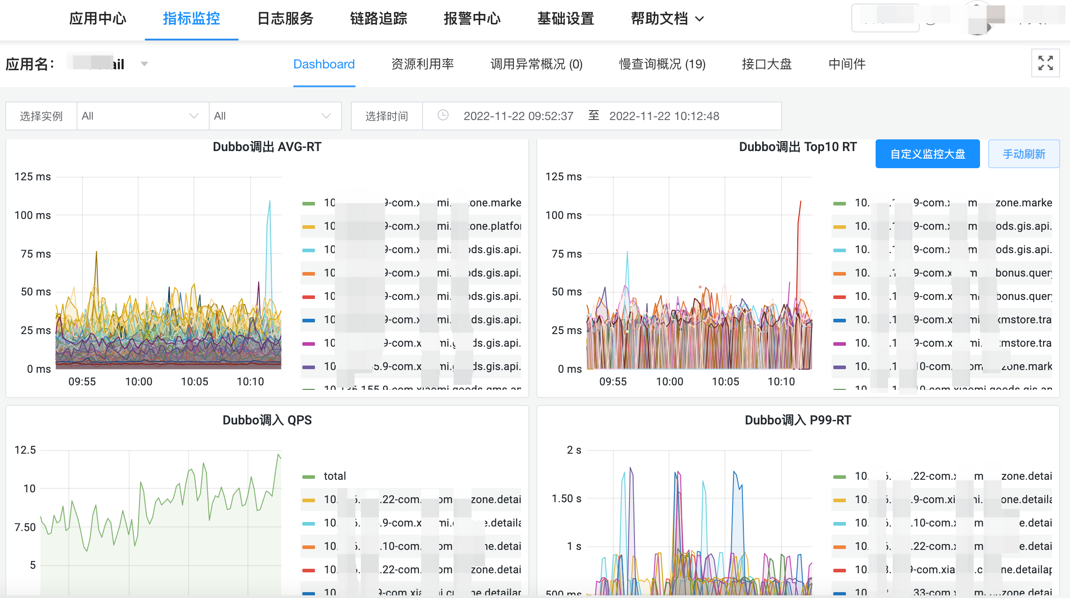1070x598 pixels.
Task: Click blue legend swatch in Top10 RT chart
Action: (x=840, y=320)
